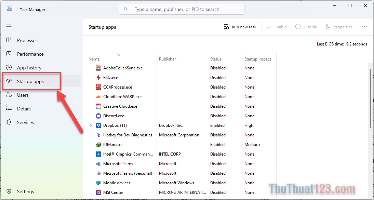The height and width of the screenshot is (200, 374).
Task: Click the Hotkey for Dev Diagnostics icon
Action: pos(98,135)
